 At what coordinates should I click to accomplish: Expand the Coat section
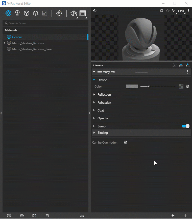94,110
